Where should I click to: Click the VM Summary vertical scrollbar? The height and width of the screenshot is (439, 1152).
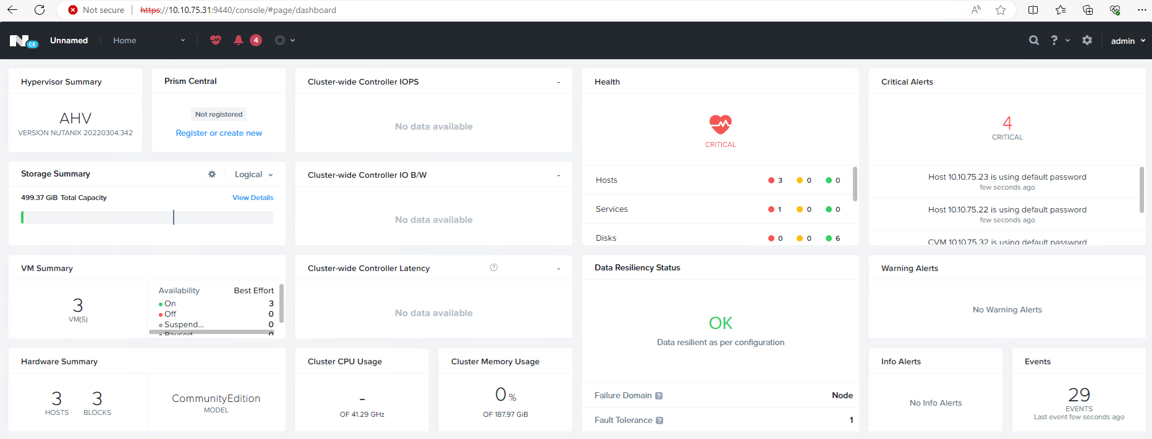pyautogui.click(x=281, y=303)
